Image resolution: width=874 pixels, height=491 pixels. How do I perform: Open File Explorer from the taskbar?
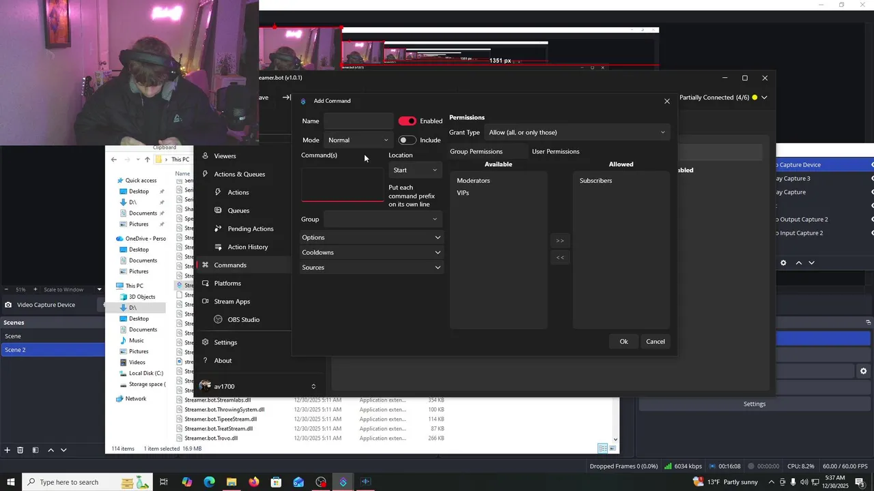pyautogui.click(x=231, y=482)
